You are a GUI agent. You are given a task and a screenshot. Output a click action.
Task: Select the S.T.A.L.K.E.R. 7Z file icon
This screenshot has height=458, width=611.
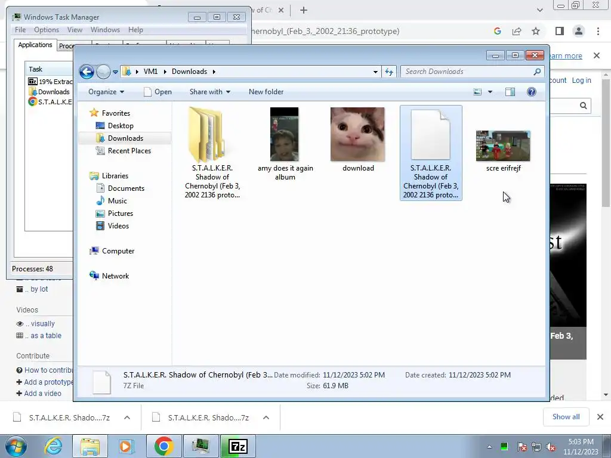click(431, 134)
